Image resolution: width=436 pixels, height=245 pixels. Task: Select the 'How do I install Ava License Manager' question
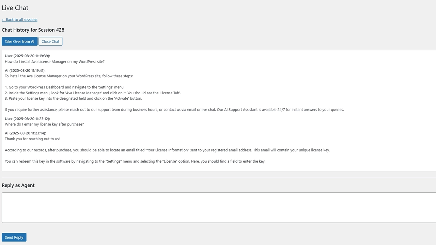click(54, 62)
